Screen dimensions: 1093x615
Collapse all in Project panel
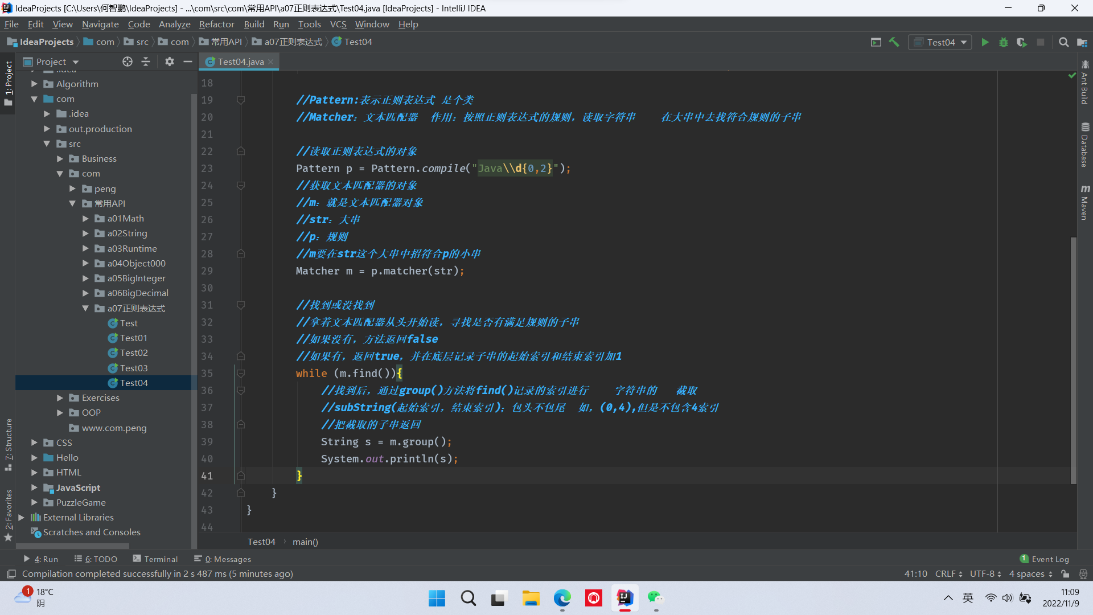pos(146,61)
